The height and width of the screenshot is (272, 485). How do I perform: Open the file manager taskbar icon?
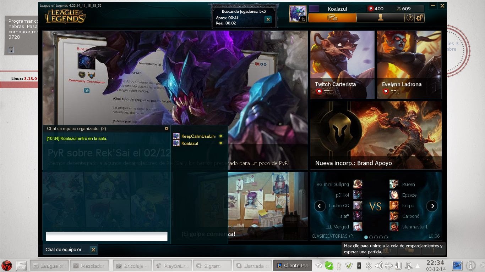click(22, 265)
